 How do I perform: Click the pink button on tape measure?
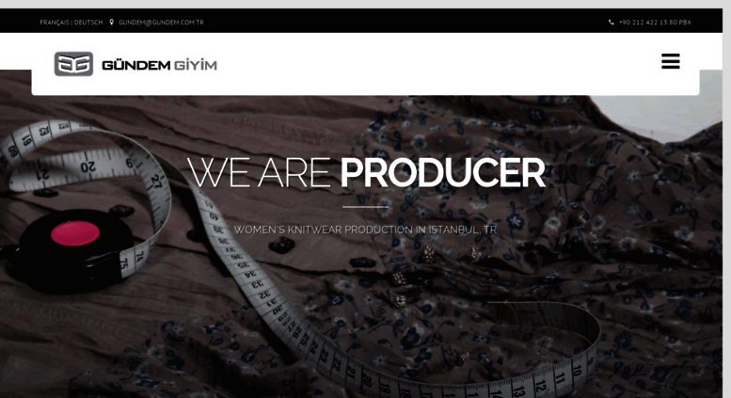coord(75,233)
